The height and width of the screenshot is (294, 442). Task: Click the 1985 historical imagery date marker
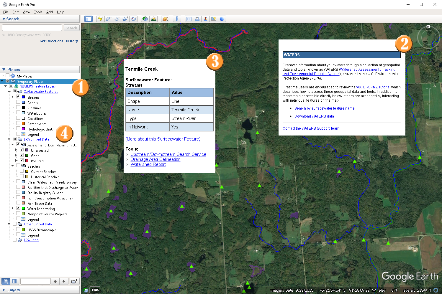(x=95, y=290)
